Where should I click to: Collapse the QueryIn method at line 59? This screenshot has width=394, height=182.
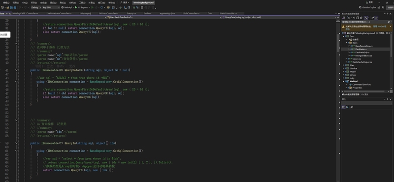coord(16,143)
